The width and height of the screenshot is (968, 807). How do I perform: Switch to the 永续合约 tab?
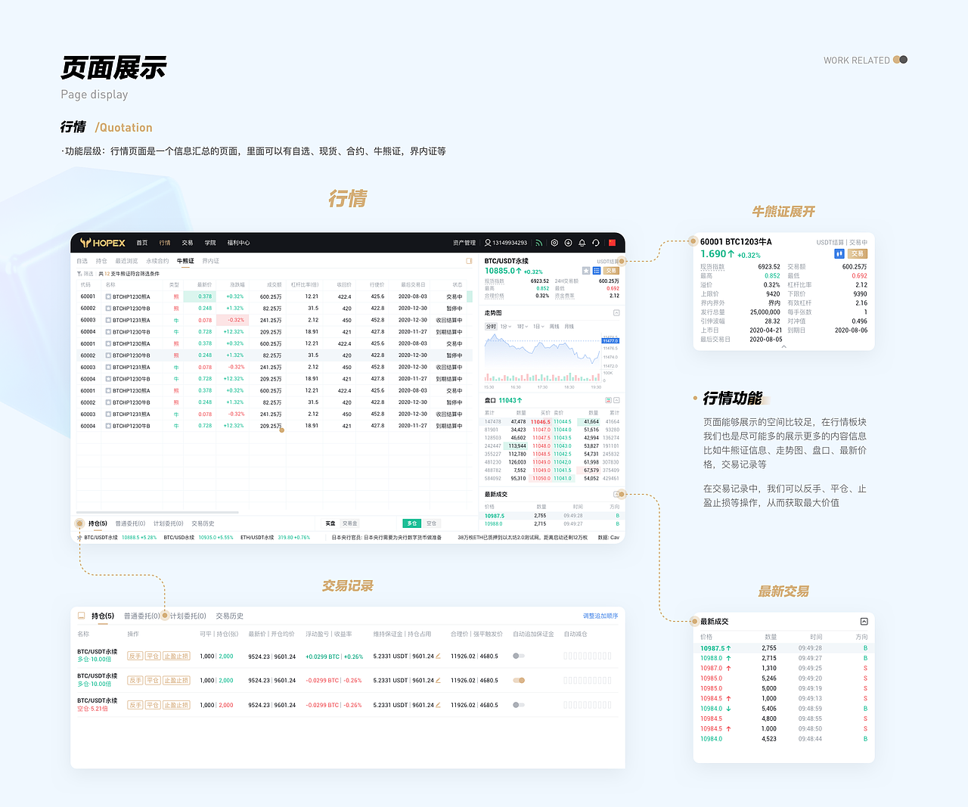coord(157,261)
